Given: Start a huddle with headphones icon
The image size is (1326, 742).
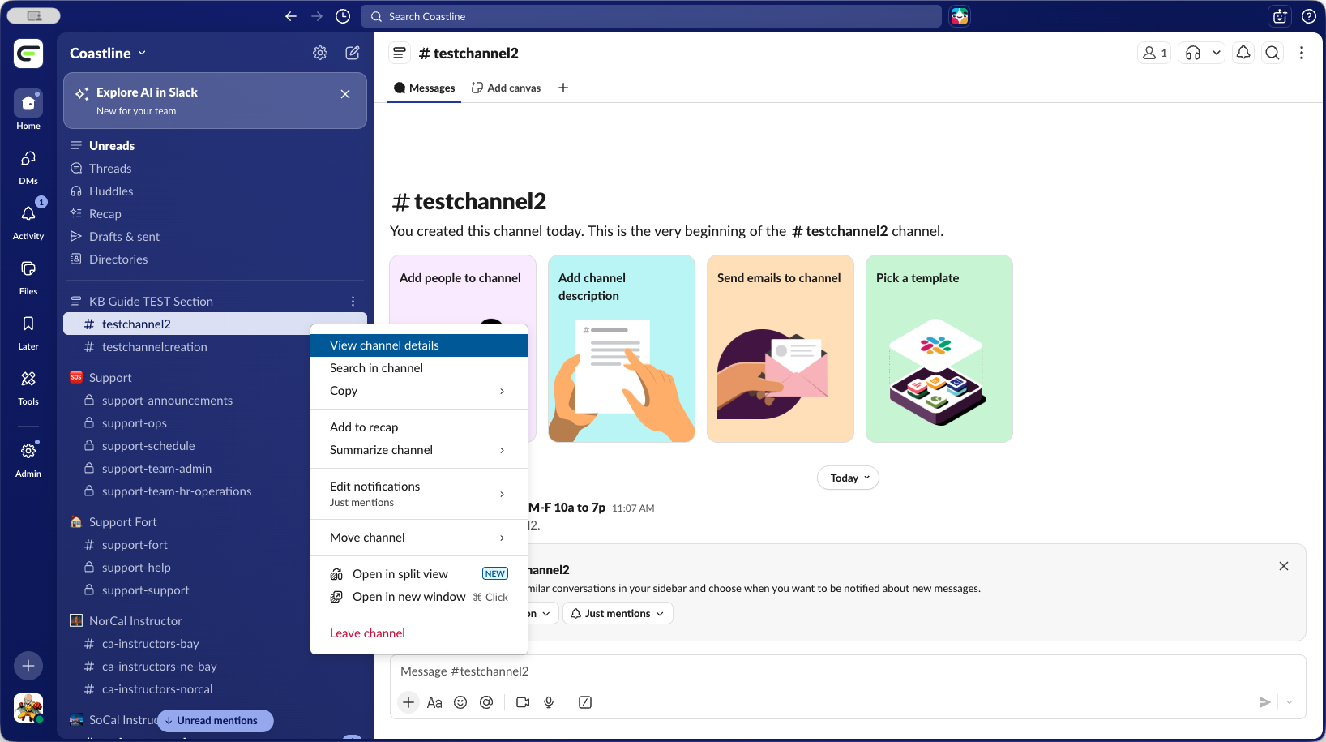Looking at the screenshot, I should (x=1193, y=53).
